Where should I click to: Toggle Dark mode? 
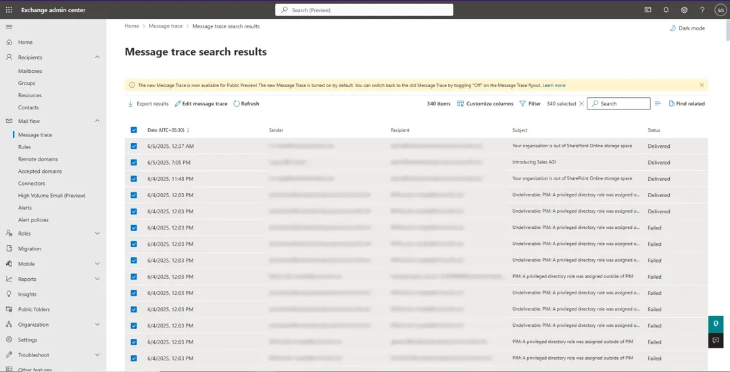687,28
